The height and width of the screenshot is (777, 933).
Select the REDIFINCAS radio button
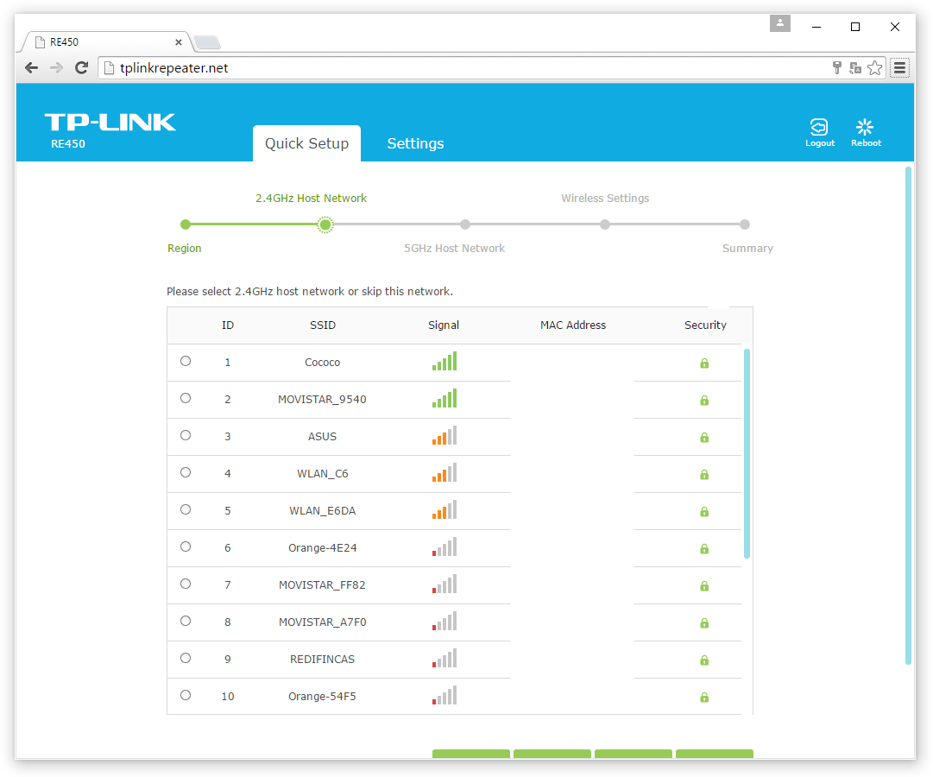[186, 658]
